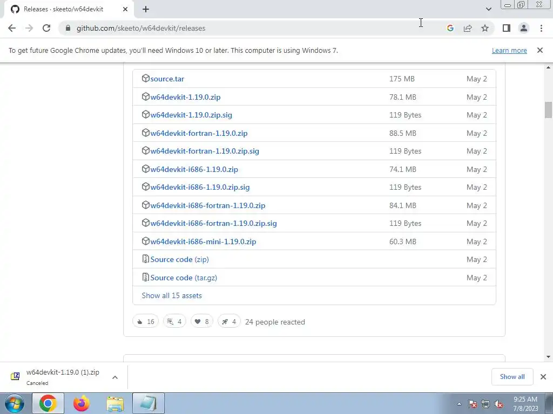The image size is (553, 414).
Task: Download w64devkit-i686-1.19.0.zip.sig
Action: [x=200, y=187]
